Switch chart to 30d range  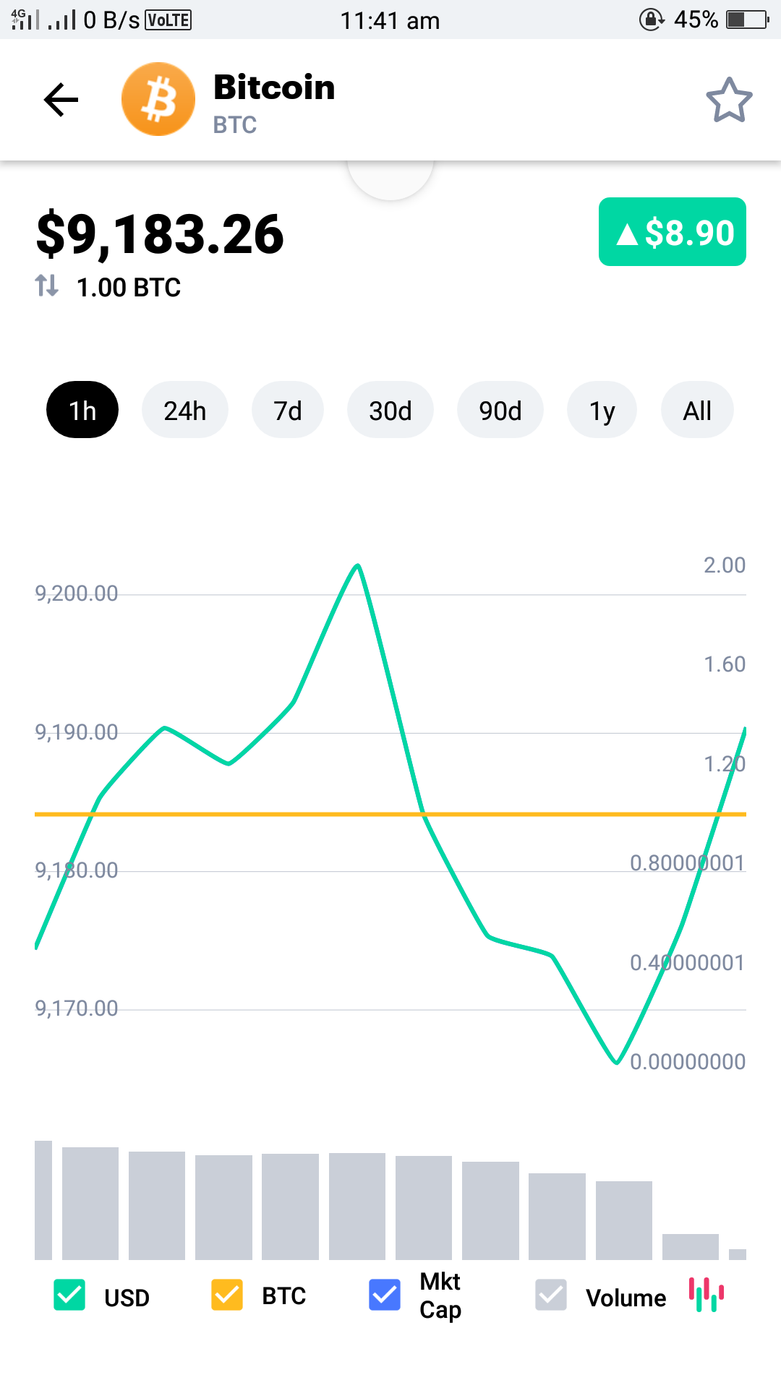point(390,411)
